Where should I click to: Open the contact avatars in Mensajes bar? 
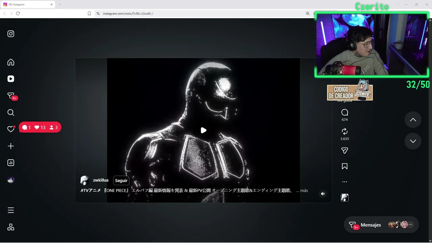400,225
